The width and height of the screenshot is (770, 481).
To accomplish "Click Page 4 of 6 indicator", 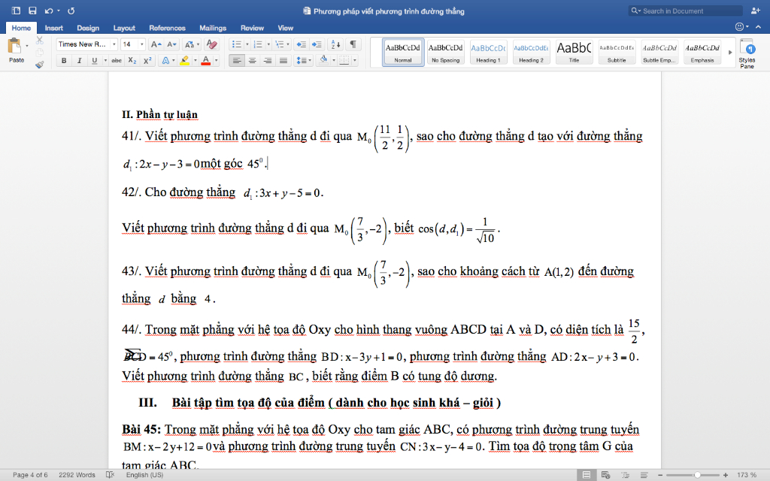I will tap(30, 475).
